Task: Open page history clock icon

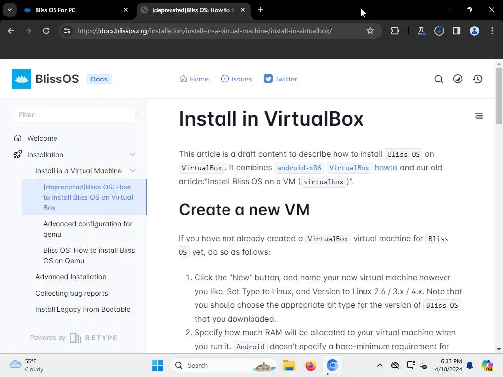Action: (x=477, y=79)
